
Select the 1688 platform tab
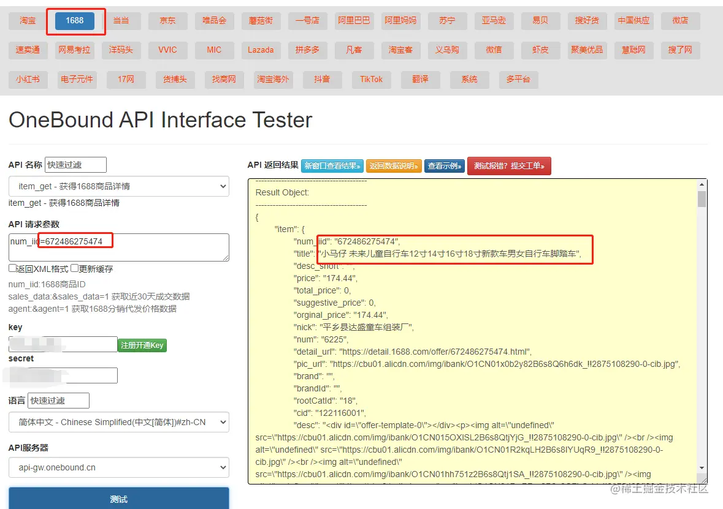coord(75,21)
